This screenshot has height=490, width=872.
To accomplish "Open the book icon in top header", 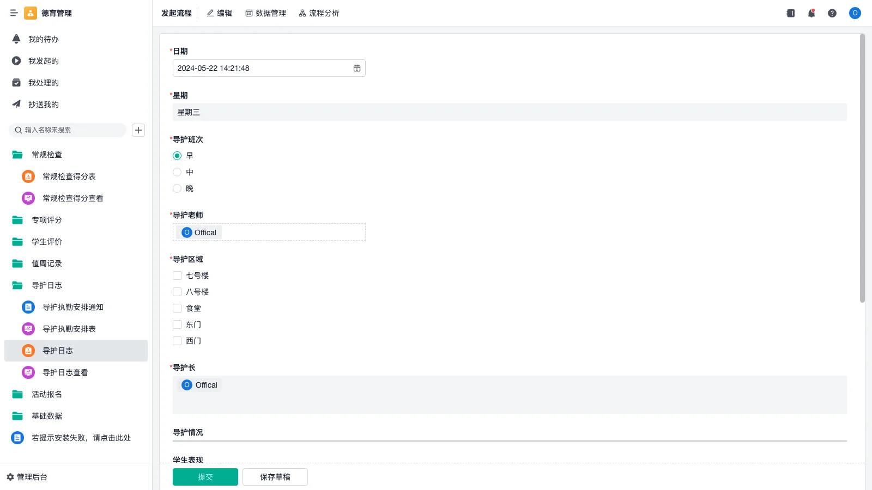I will [x=790, y=13].
